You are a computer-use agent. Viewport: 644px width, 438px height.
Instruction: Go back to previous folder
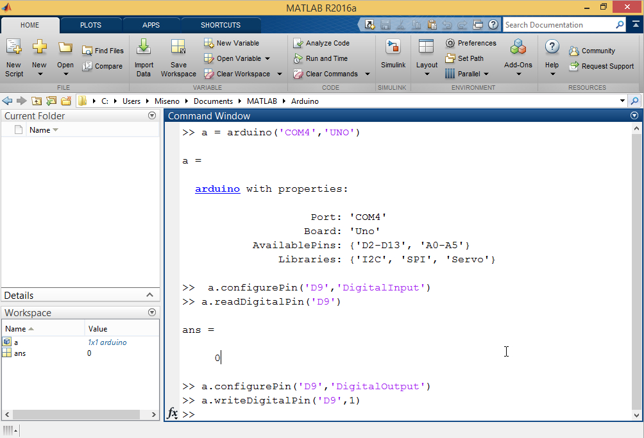8,101
